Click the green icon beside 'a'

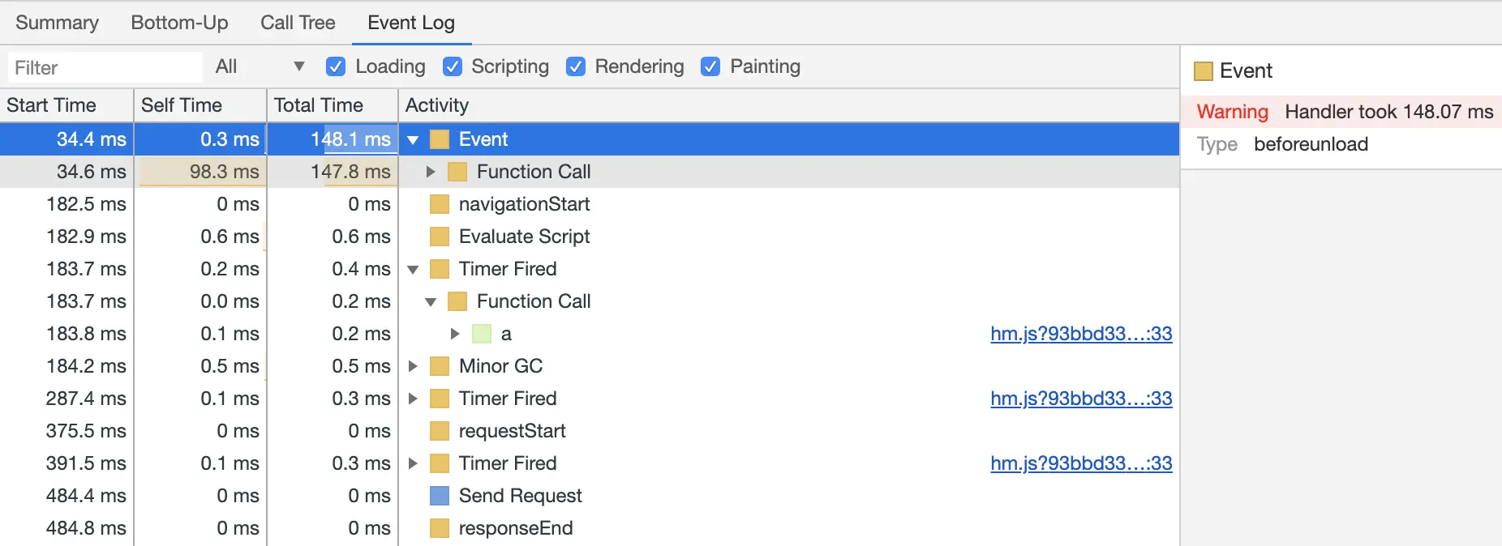[482, 334]
